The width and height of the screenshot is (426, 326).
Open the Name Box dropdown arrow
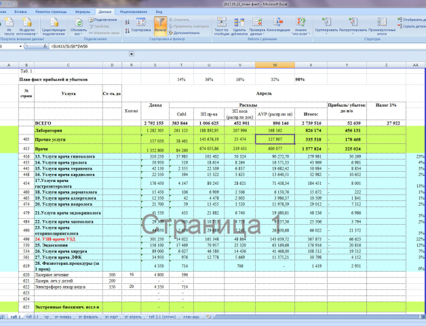point(20,47)
